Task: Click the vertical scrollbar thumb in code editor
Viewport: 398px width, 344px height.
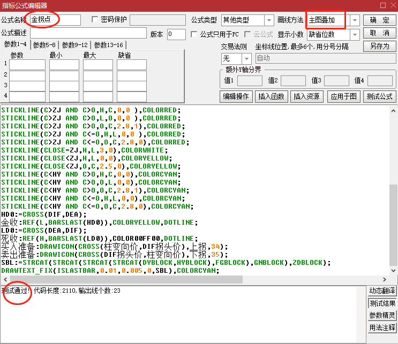Action: point(393,225)
